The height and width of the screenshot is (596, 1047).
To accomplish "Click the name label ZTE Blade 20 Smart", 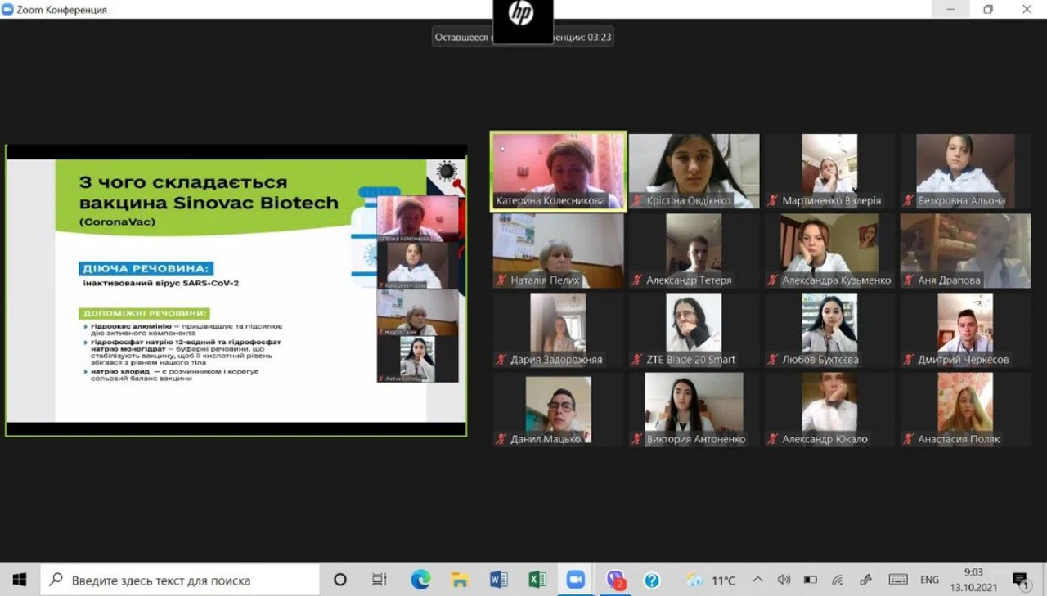I will 690,359.
